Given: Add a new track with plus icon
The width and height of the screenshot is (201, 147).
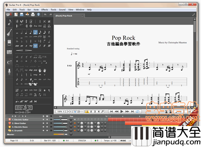Looking at the screenshot, I should tap(12, 116).
